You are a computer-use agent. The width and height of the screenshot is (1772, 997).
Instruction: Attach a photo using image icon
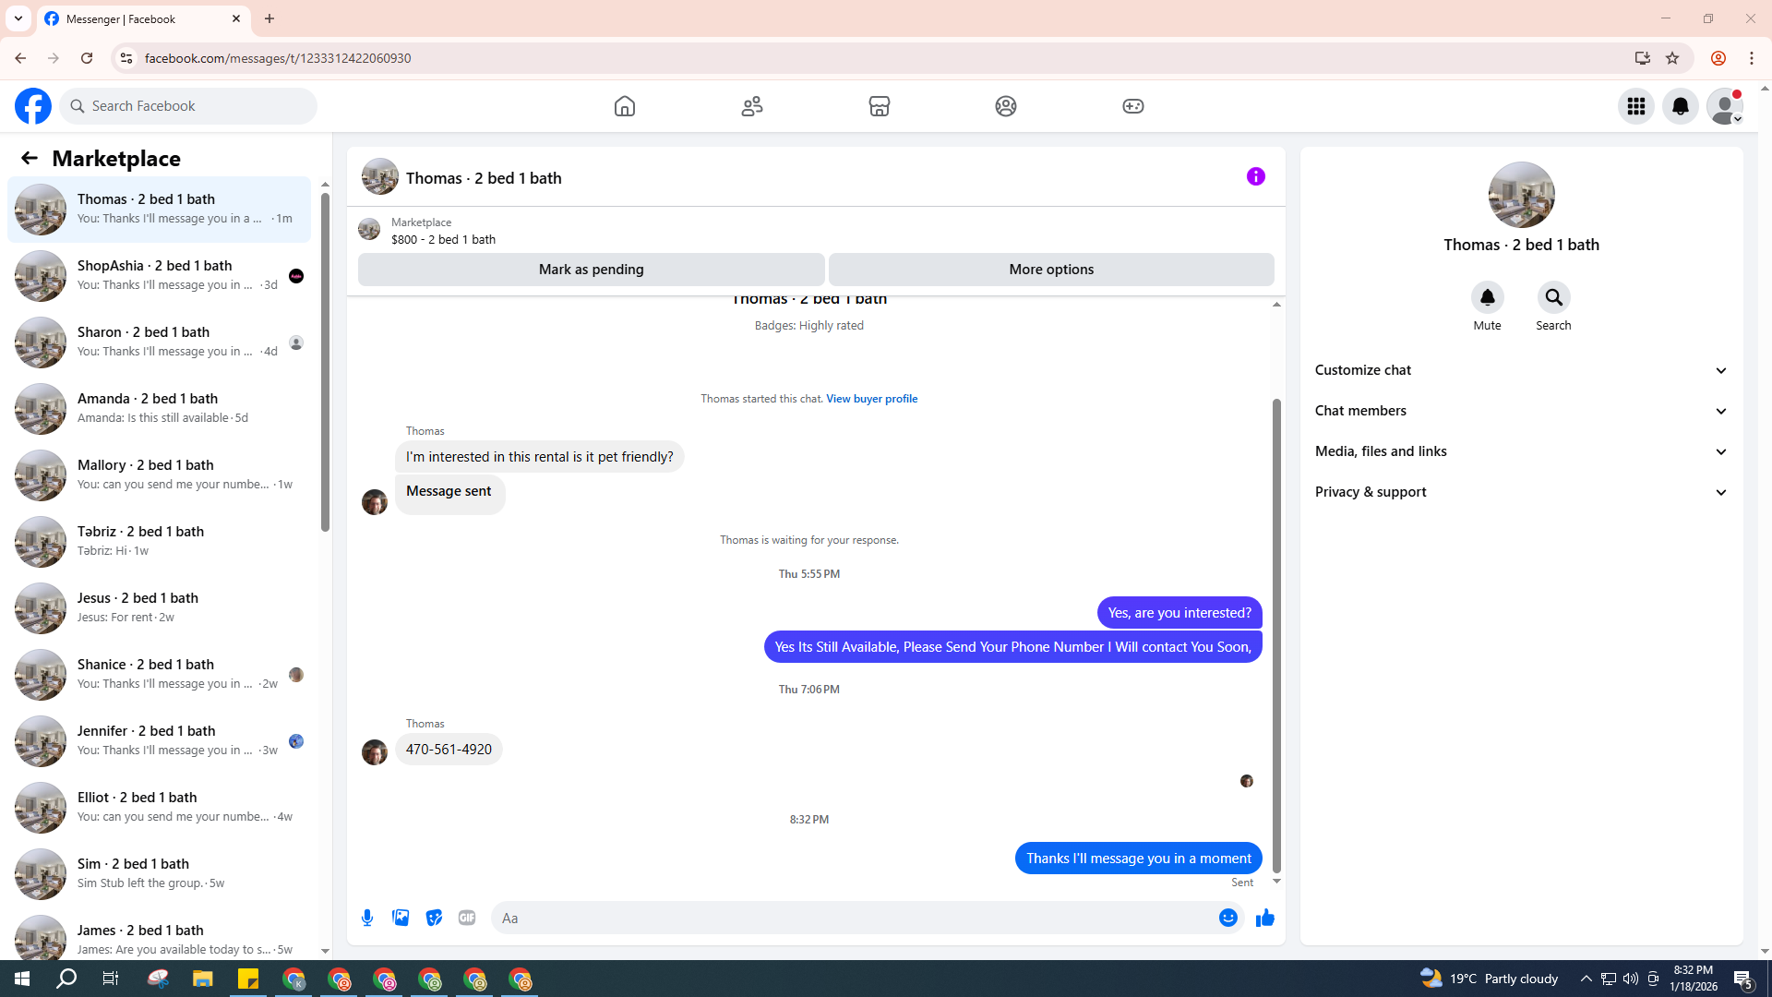[401, 918]
